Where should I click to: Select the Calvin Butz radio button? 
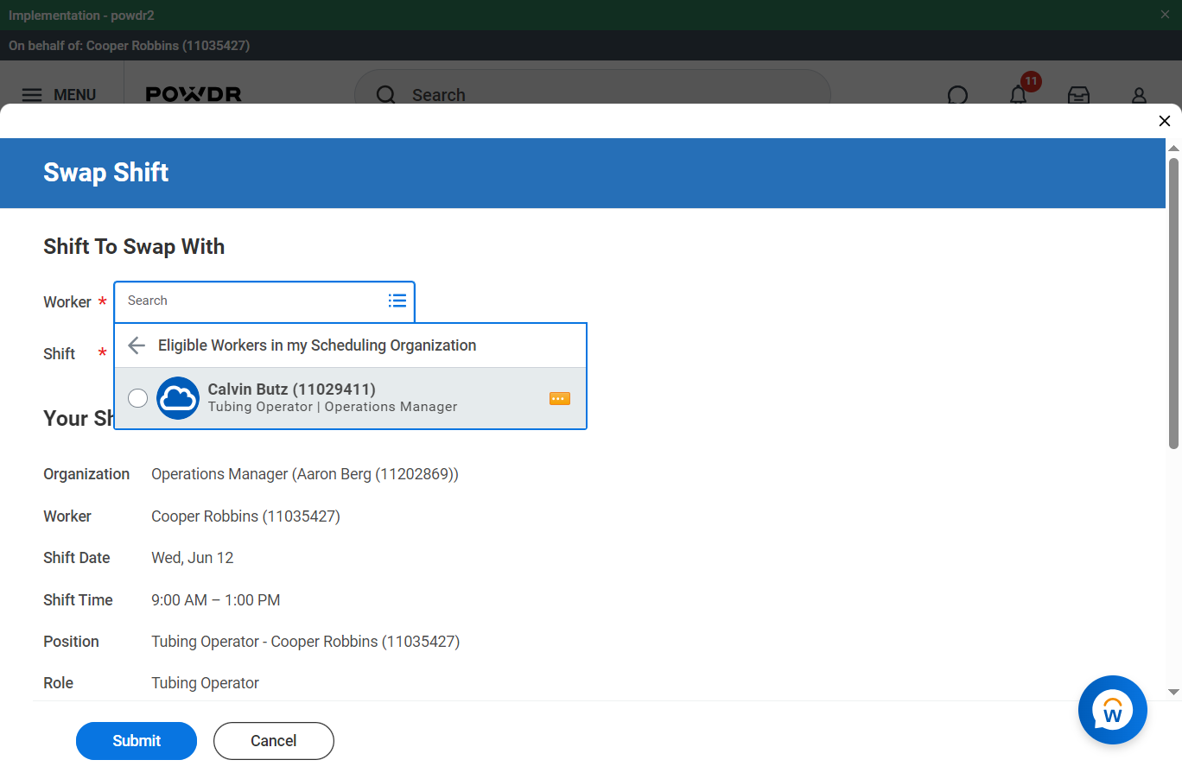[137, 398]
